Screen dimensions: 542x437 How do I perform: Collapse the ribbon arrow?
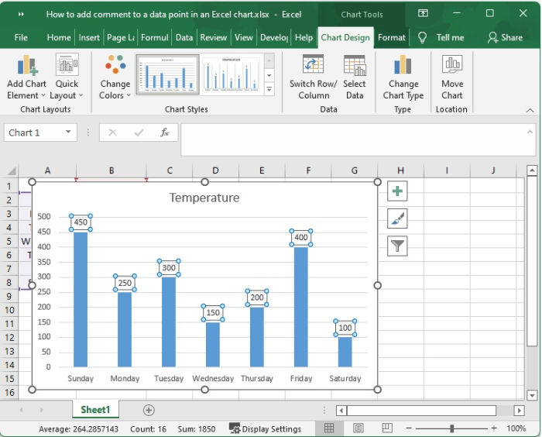(x=530, y=110)
